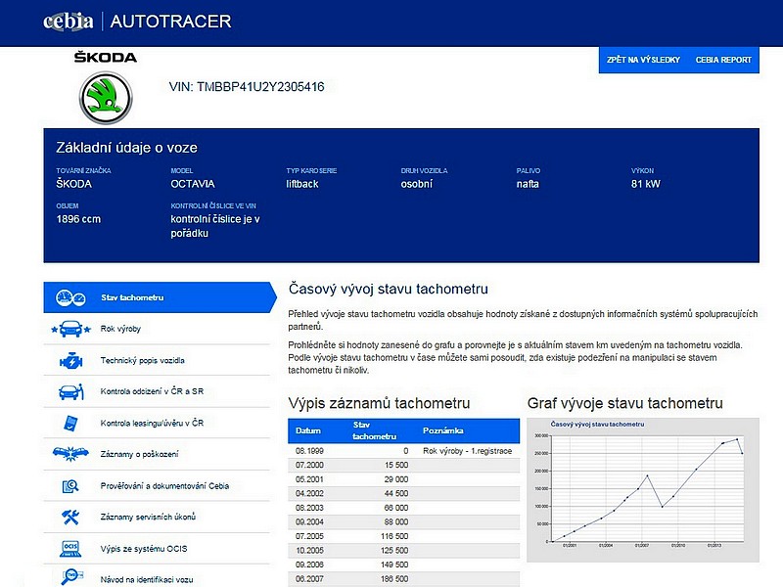Click 'Rok výroby - 1.registrace' note cell
This screenshot has width=783, height=587.
468,451
